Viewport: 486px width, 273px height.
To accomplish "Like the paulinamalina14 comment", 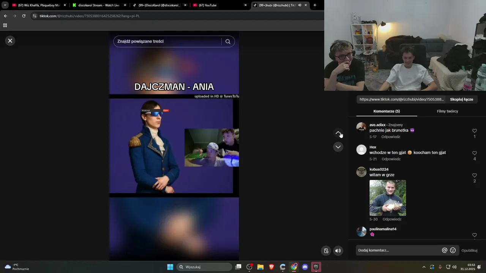I will pos(475,235).
